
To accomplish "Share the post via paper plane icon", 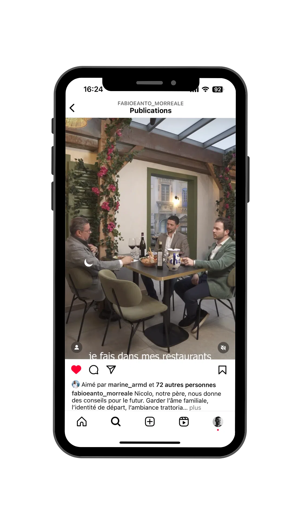I will [x=111, y=370].
